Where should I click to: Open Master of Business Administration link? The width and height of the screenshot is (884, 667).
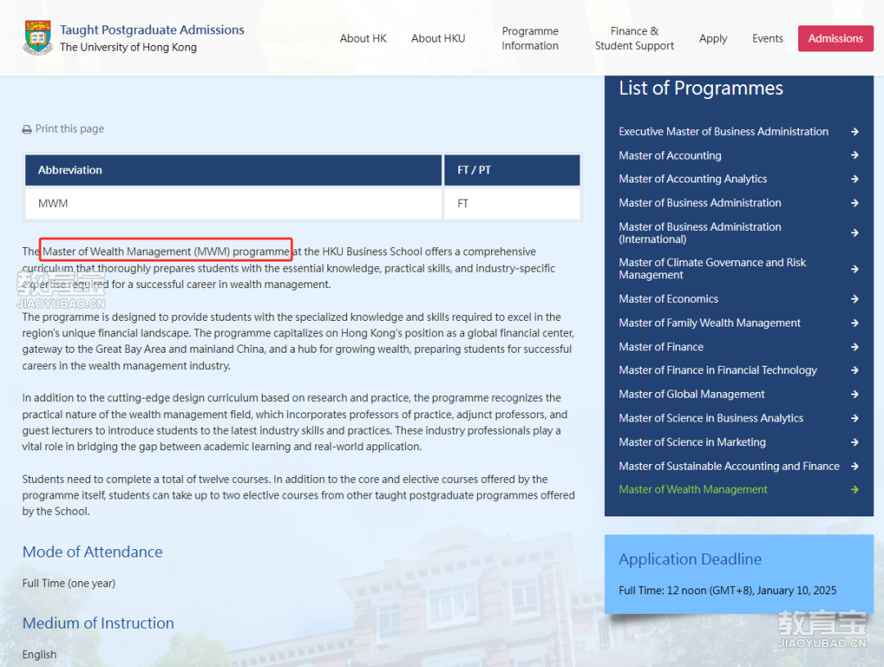[700, 203]
